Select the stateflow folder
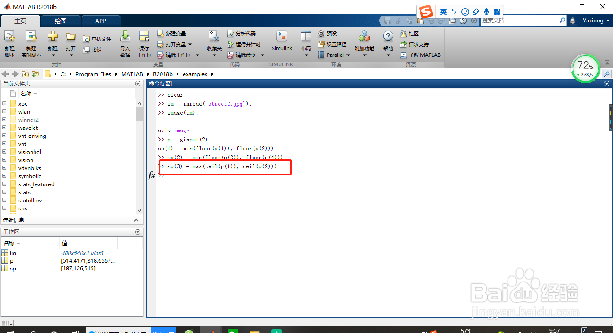Screen dimensions: 613x333 point(30,201)
